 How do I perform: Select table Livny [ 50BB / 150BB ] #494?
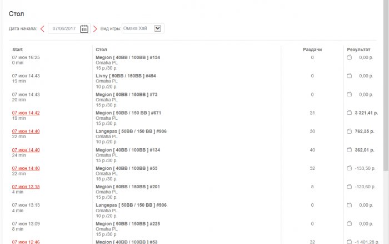[126, 76]
